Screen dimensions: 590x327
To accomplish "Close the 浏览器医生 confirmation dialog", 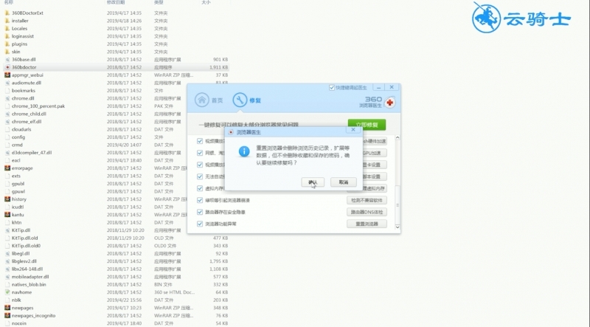I will tap(353, 130).
